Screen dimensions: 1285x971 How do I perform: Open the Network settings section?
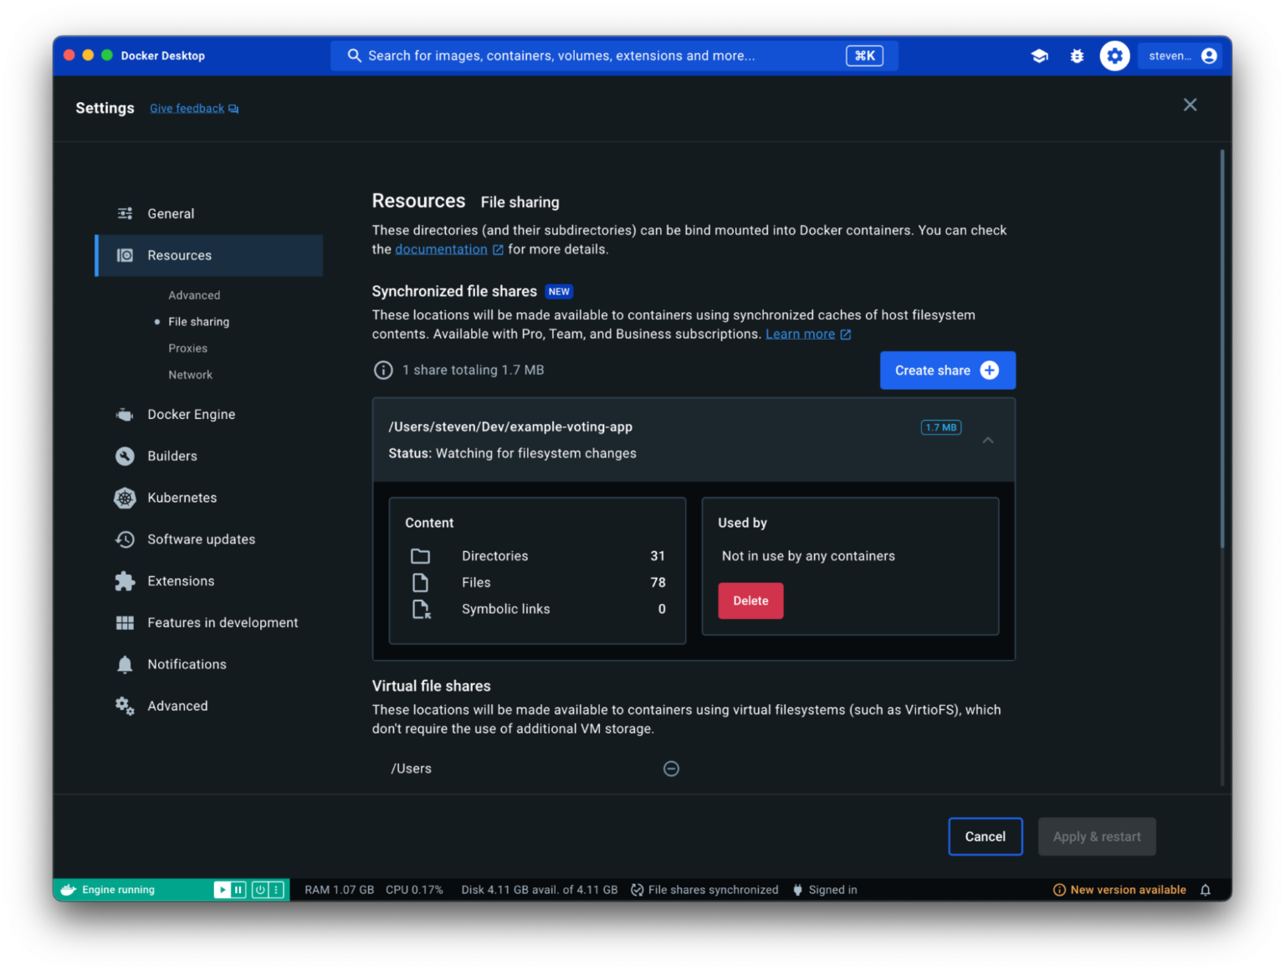(x=190, y=375)
